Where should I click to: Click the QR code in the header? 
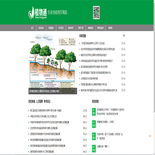click(x=96, y=12)
